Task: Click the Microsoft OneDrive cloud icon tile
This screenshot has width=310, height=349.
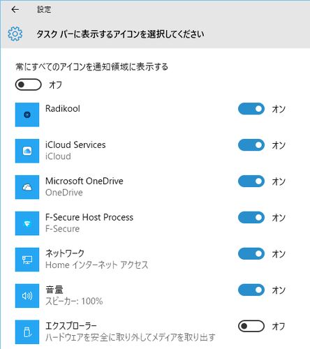Action: click(27, 187)
